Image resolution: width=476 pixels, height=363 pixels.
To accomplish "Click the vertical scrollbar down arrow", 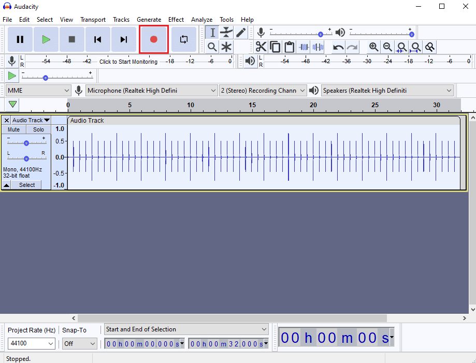I will point(473,310).
